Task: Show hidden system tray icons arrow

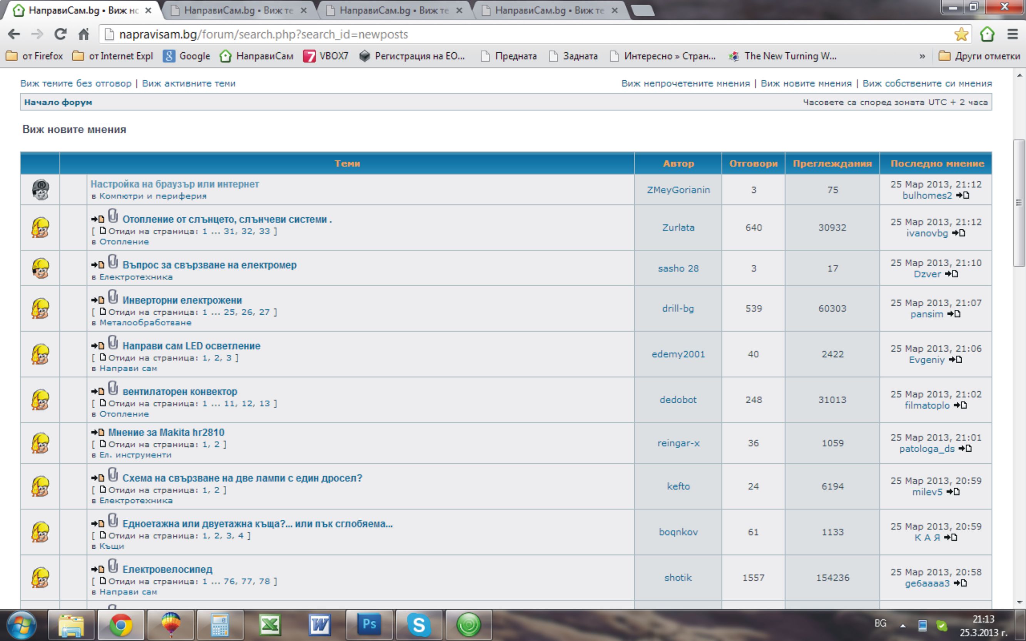Action: (x=902, y=625)
